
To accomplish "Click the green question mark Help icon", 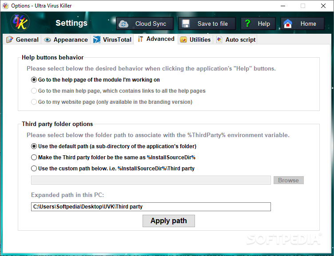I will [x=247, y=23].
